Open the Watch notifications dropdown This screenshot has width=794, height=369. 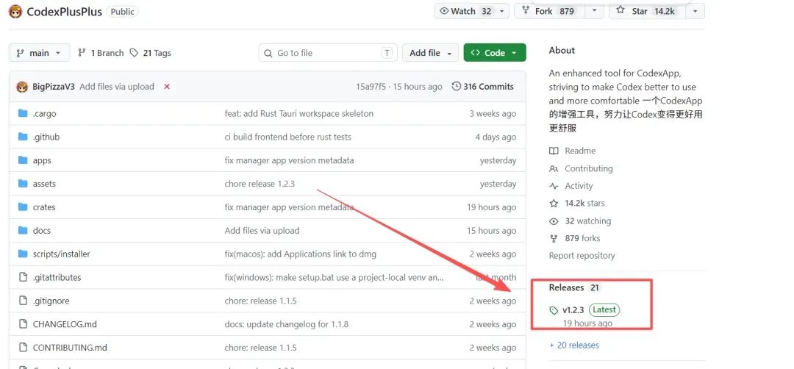click(472, 11)
